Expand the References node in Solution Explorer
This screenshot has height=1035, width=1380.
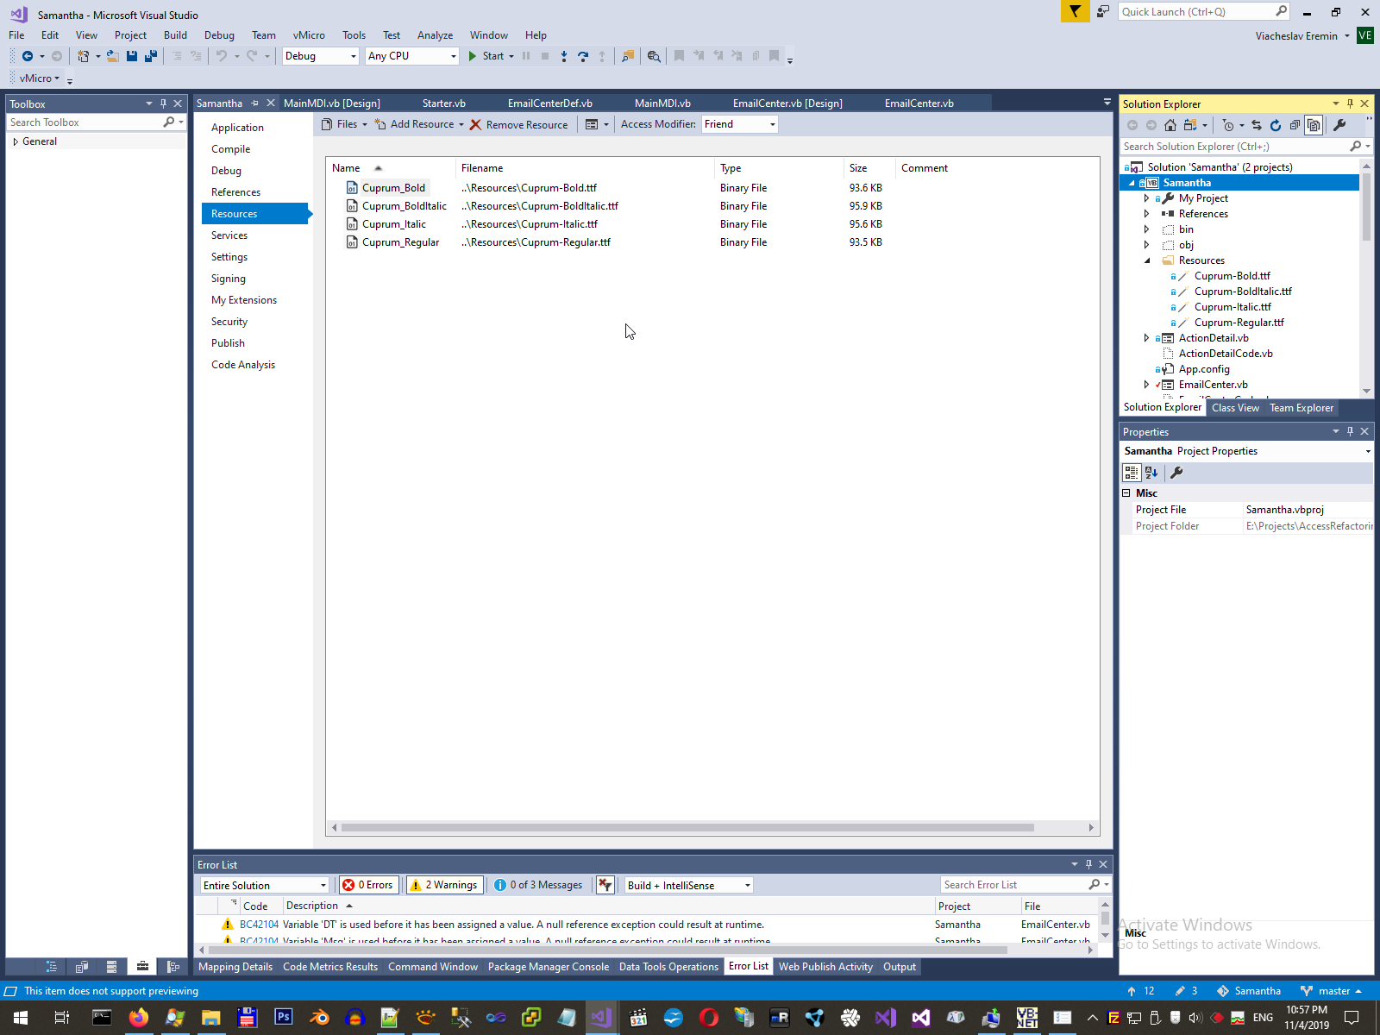point(1146,214)
